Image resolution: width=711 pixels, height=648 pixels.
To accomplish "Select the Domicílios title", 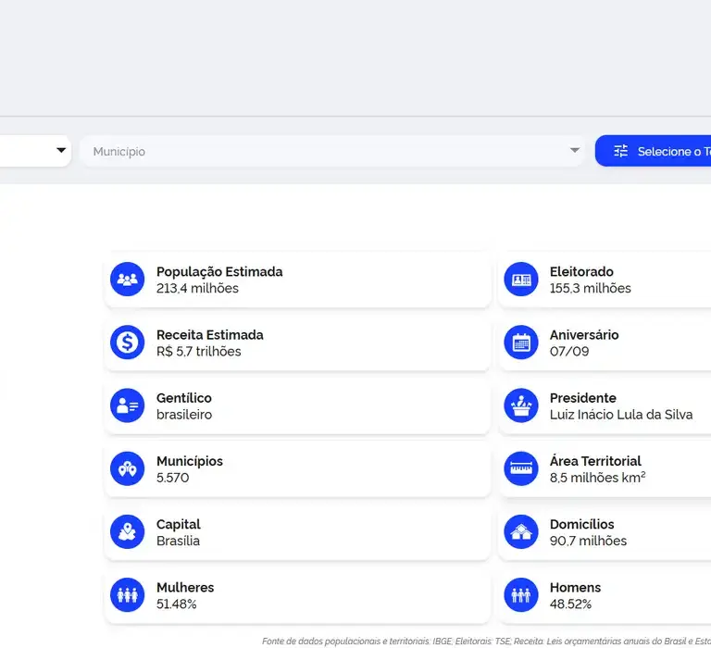I will point(581,524).
